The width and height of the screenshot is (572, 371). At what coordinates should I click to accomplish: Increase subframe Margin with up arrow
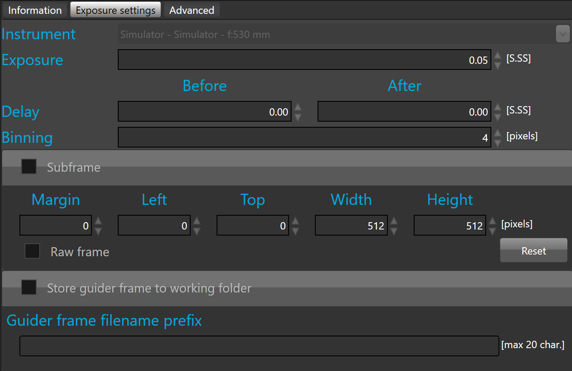tap(98, 221)
